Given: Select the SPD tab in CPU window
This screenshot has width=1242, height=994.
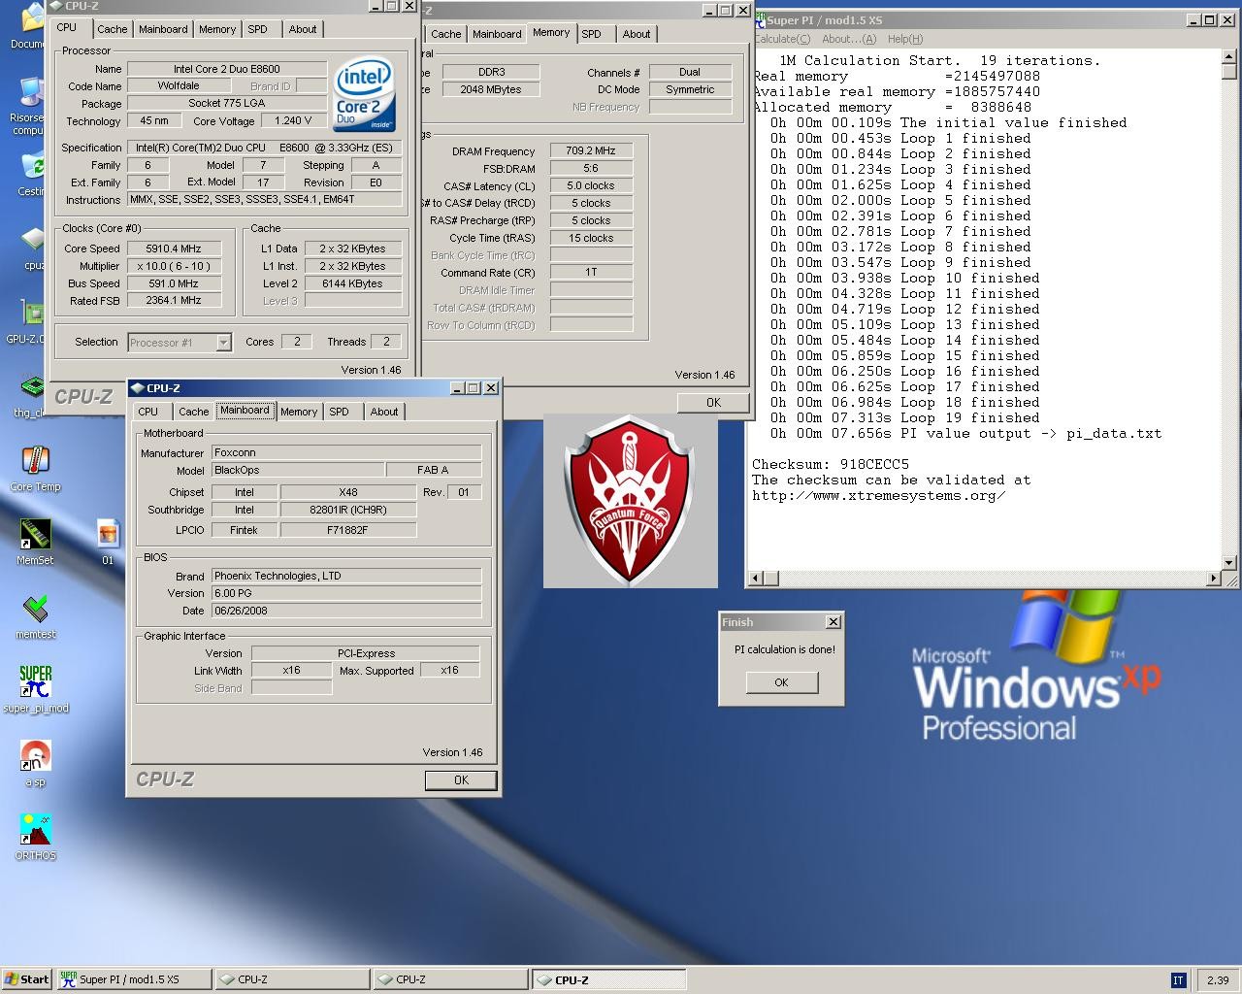Looking at the screenshot, I should [258, 29].
